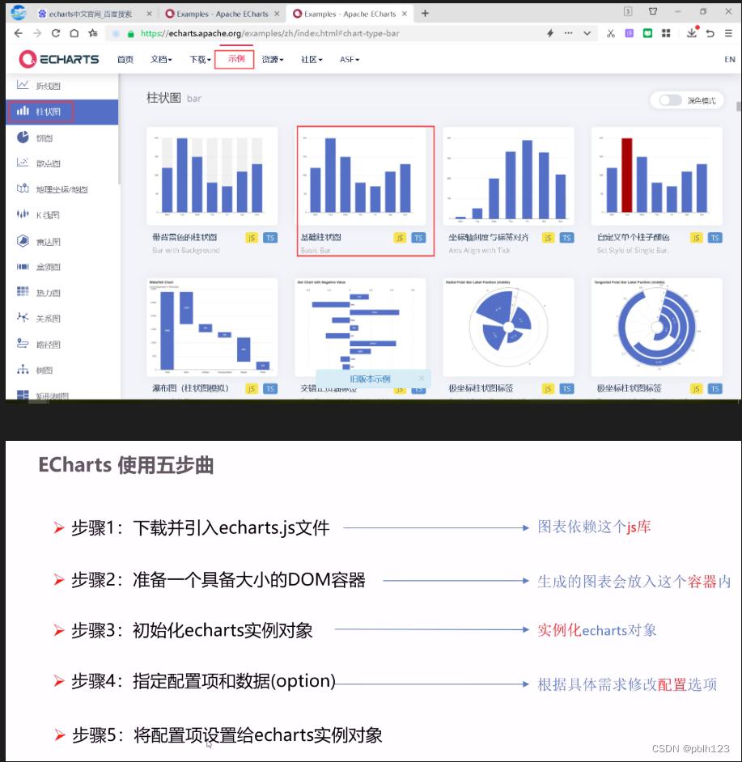Click the sidebar vertical scrollbar
742x762 pixels.
(119, 129)
